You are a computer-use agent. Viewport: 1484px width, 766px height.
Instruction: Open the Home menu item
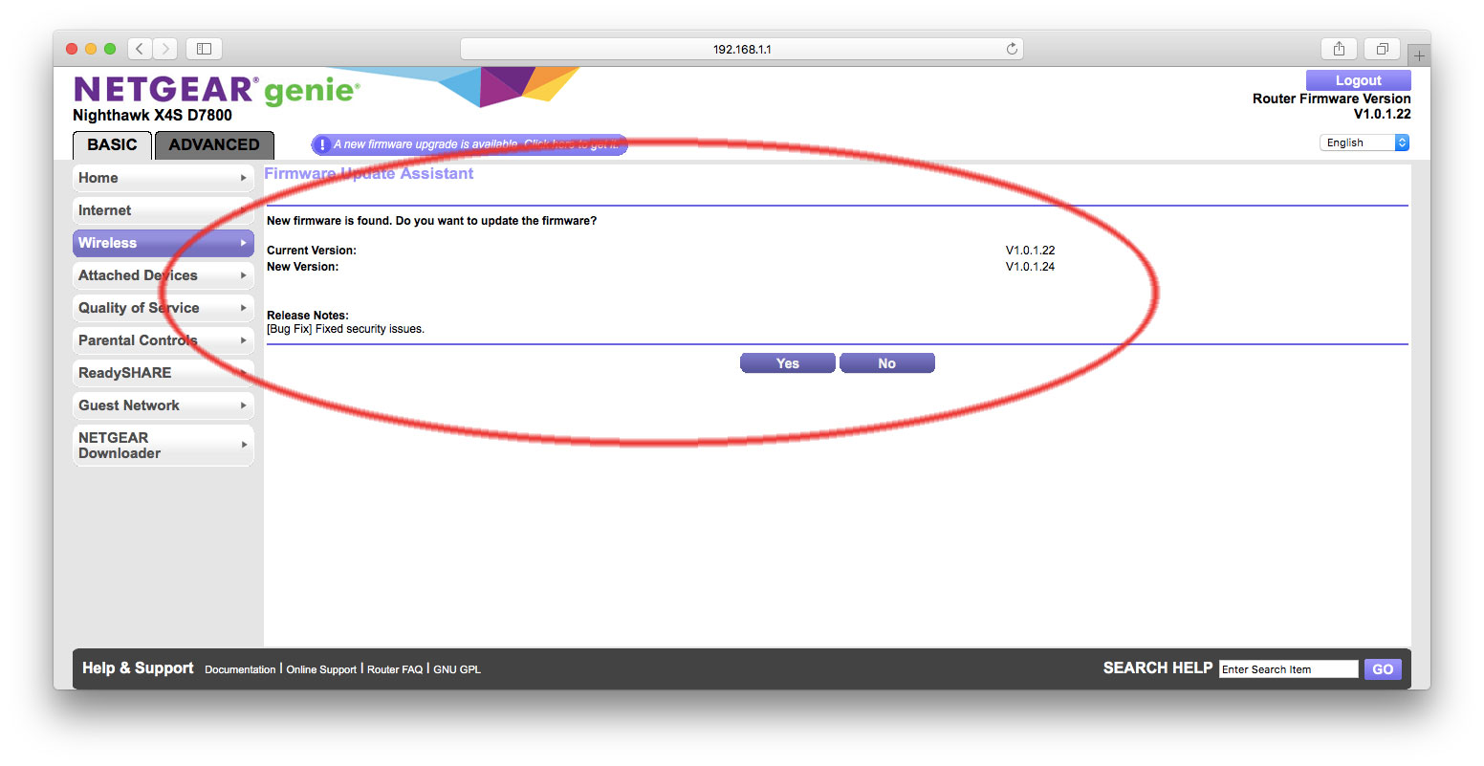coord(164,178)
